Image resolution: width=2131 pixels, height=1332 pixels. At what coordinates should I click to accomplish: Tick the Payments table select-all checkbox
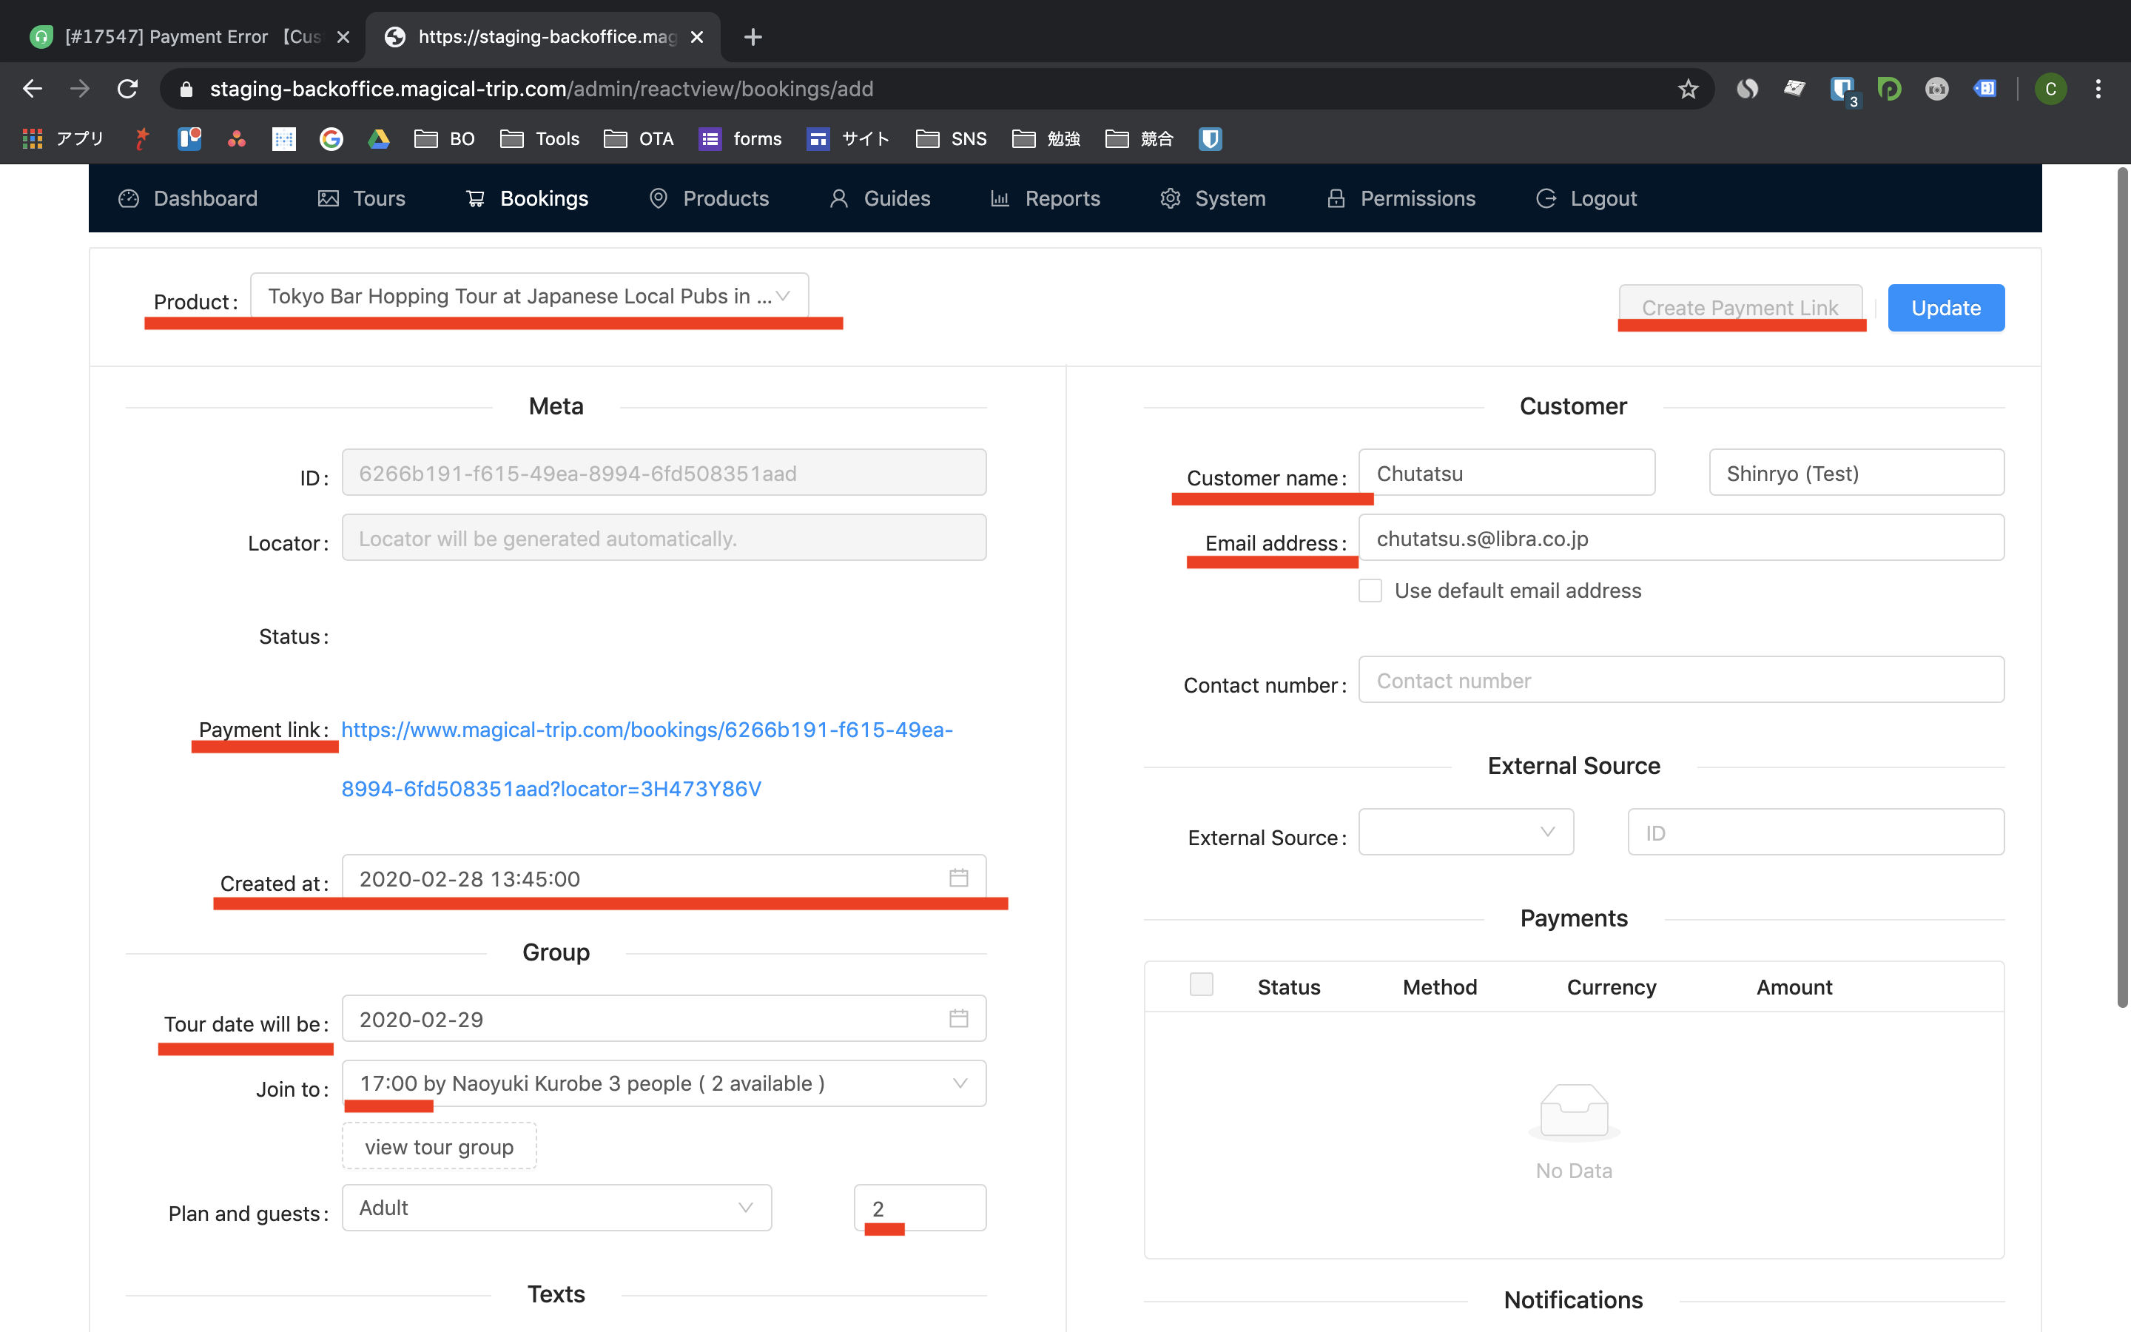point(1201,985)
